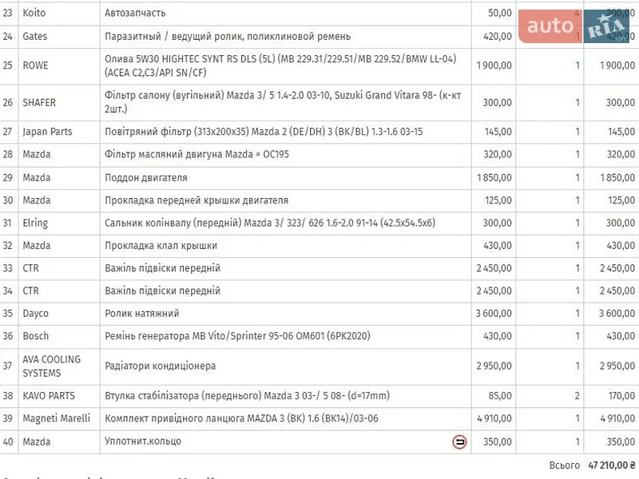Click unit price '125,00' in row 30
Image resolution: width=639 pixels, height=479 pixels.
[498, 200]
